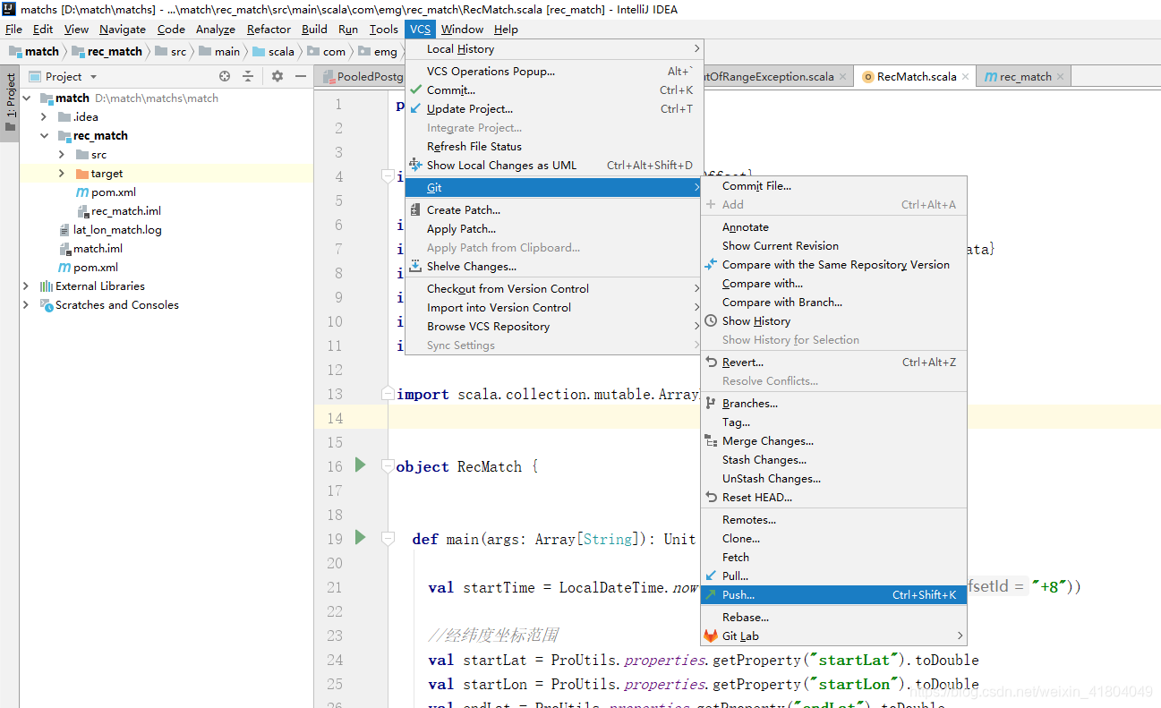Click the locate/scroll from source target icon
Viewport: 1161px width, 708px height.
click(x=225, y=77)
